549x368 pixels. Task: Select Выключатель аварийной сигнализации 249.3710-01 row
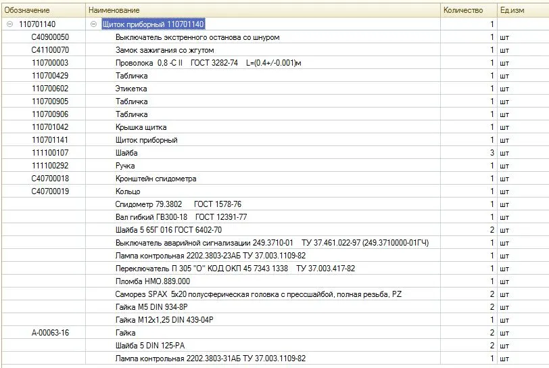[x=272, y=243]
